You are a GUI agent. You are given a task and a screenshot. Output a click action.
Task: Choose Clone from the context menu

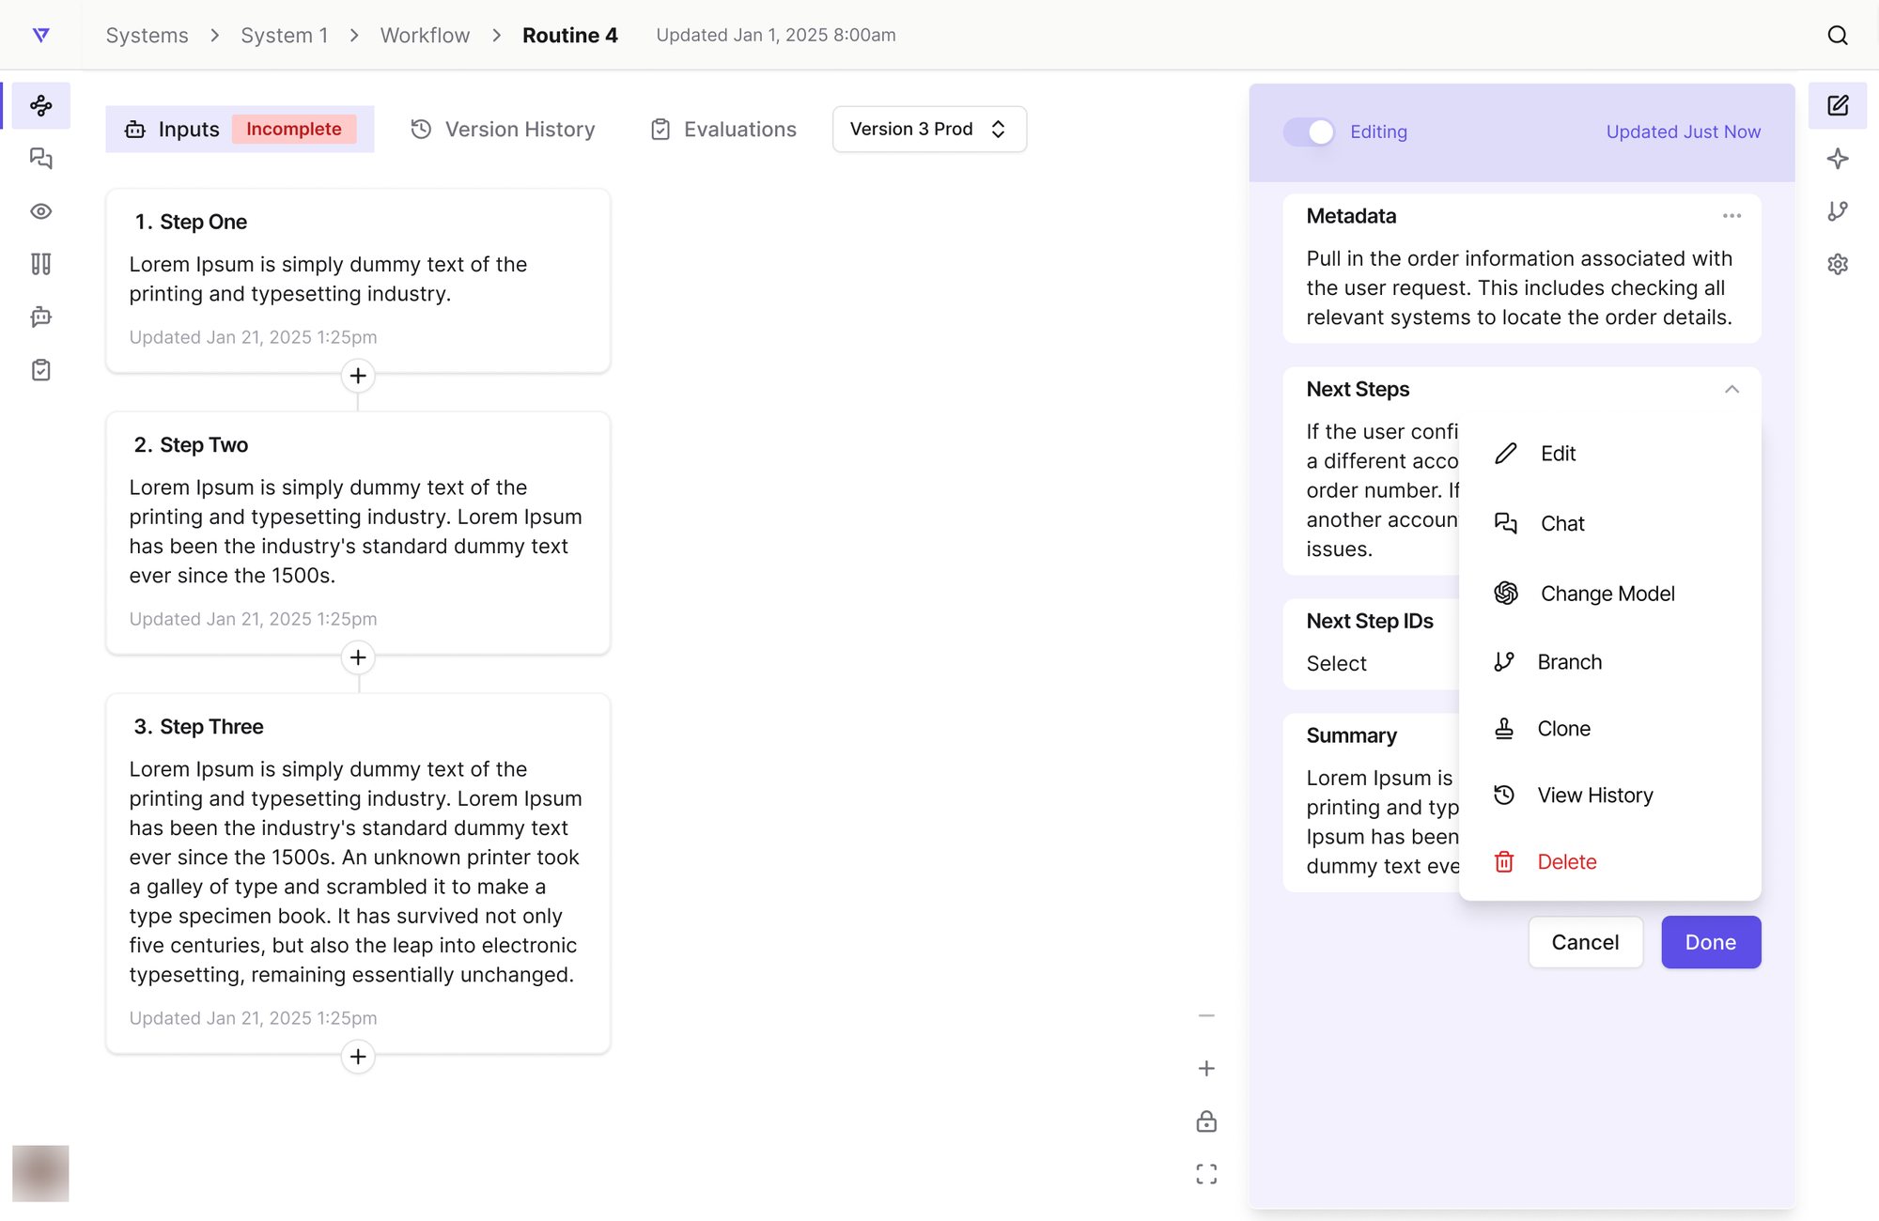point(1609,729)
